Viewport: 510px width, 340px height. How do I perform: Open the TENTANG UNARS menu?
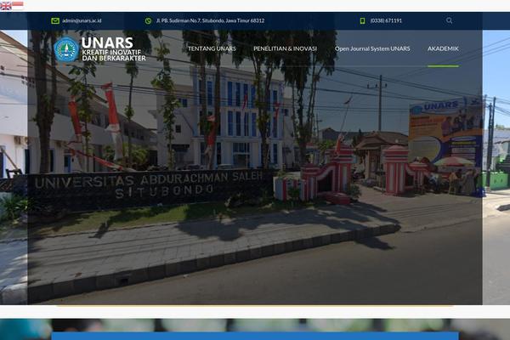[x=212, y=48]
